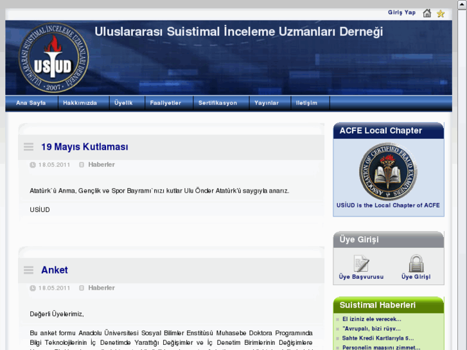This screenshot has height=350, width=467.
Task: Open the 19 Mayıs Kutlaması article title
Action: click(85, 147)
